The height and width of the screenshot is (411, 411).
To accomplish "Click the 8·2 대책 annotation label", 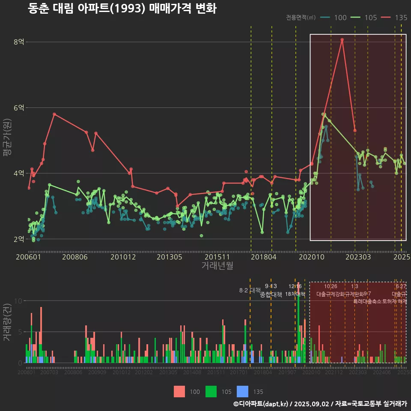I will (250, 290).
